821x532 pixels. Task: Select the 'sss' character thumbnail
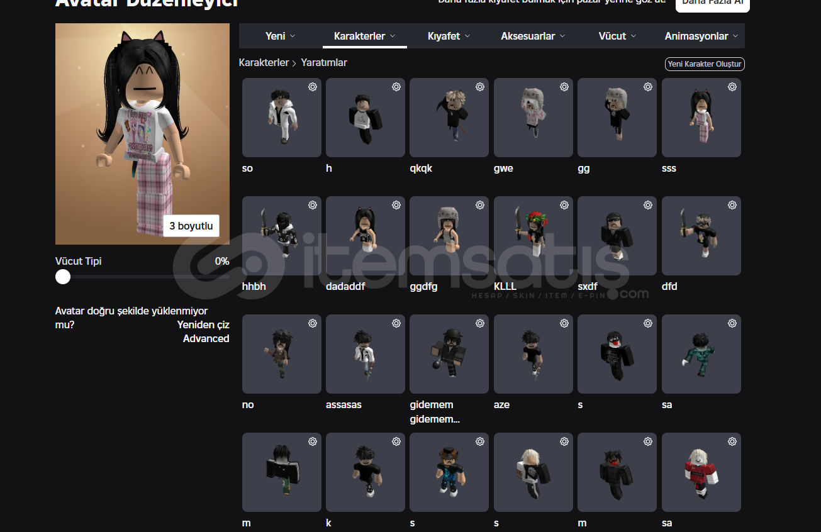[x=701, y=118]
